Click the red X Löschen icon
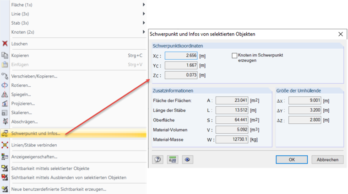 [5, 43]
